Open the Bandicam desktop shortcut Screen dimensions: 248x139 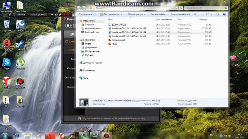click(x=20, y=83)
